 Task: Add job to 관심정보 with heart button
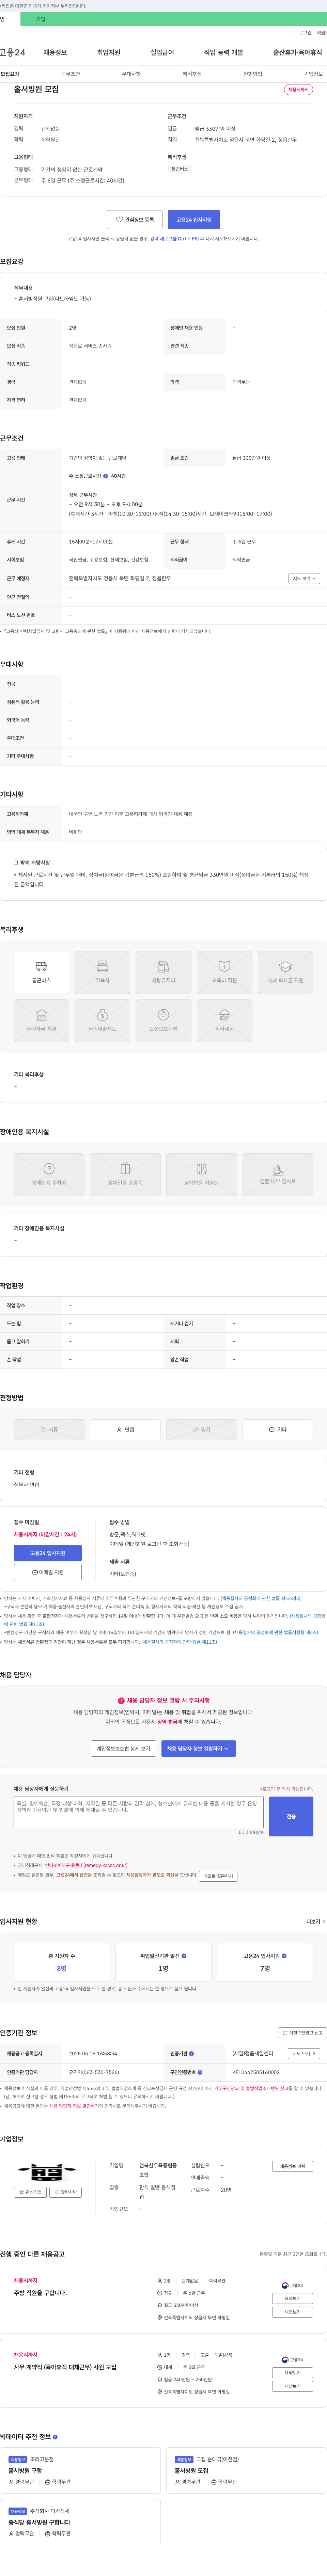pyautogui.click(x=135, y=219)
